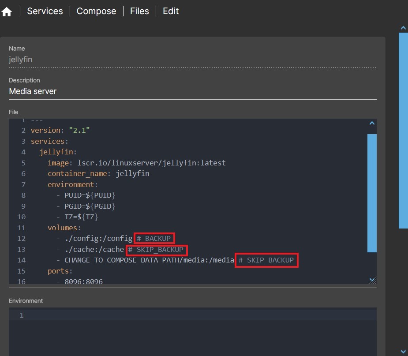Click the container_name line in editor
This screenshot has height=356, width=408.
pos(98,173)
